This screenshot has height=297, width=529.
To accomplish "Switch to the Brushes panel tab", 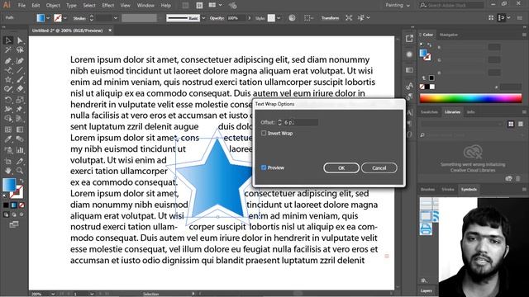I will (428, 190).
